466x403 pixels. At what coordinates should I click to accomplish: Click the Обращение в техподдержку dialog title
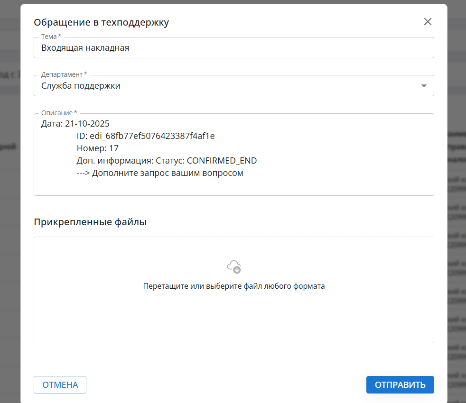coord(102,22)
